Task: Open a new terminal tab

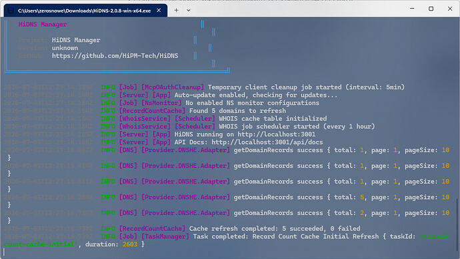Action: [x=176, y=10]
